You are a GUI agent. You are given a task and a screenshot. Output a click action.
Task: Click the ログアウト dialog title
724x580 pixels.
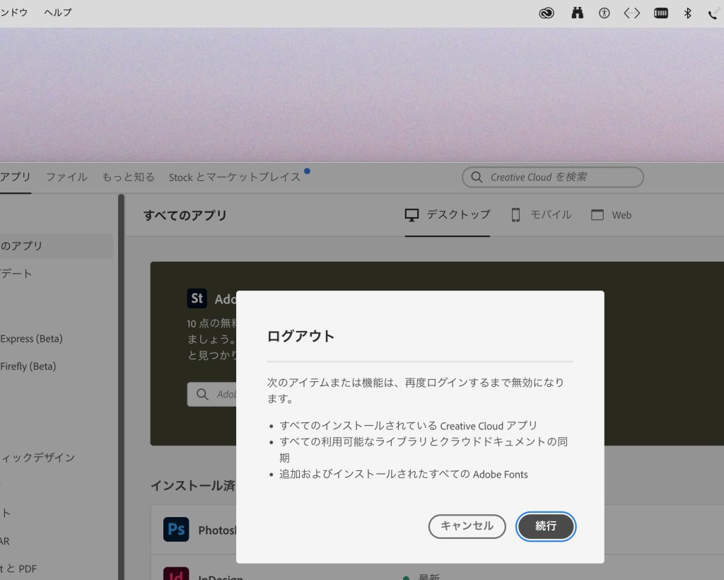tap(300, 336)
